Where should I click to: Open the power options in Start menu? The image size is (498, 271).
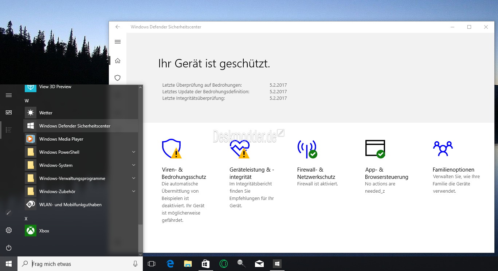(x=9, y=248)
